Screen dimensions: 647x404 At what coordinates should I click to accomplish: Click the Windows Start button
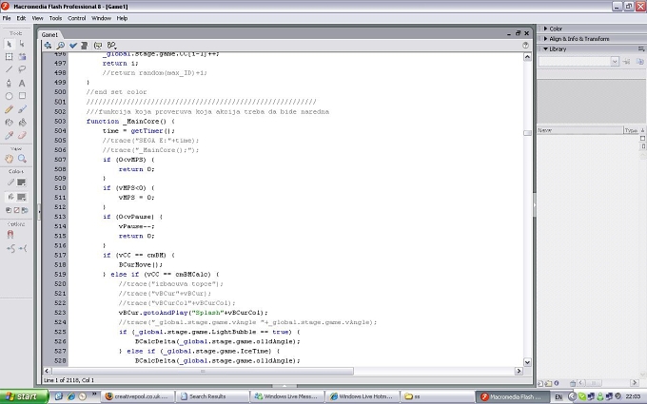24,396
